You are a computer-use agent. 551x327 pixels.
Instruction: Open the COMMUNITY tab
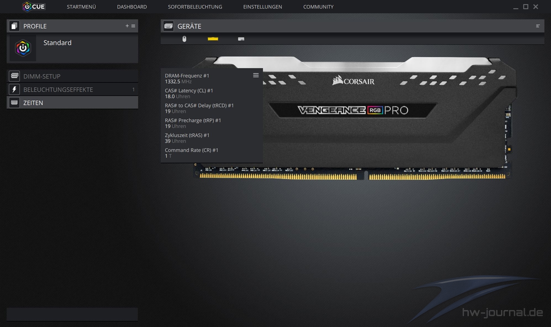[x=318, y=7]
